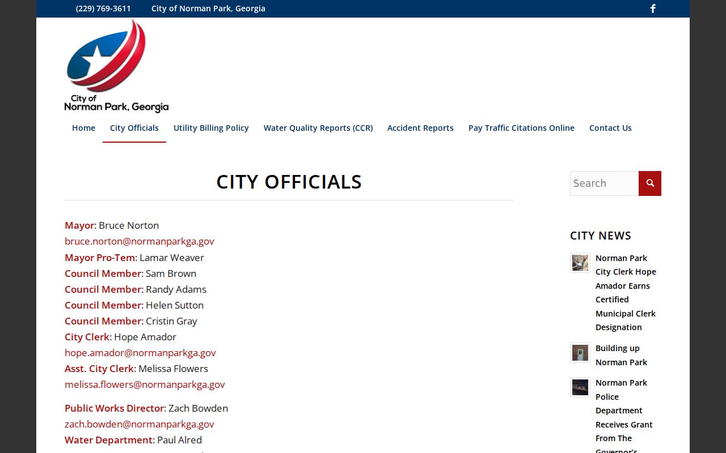Select the Council Member: Helen Sutton line

[x=134, y=305]
